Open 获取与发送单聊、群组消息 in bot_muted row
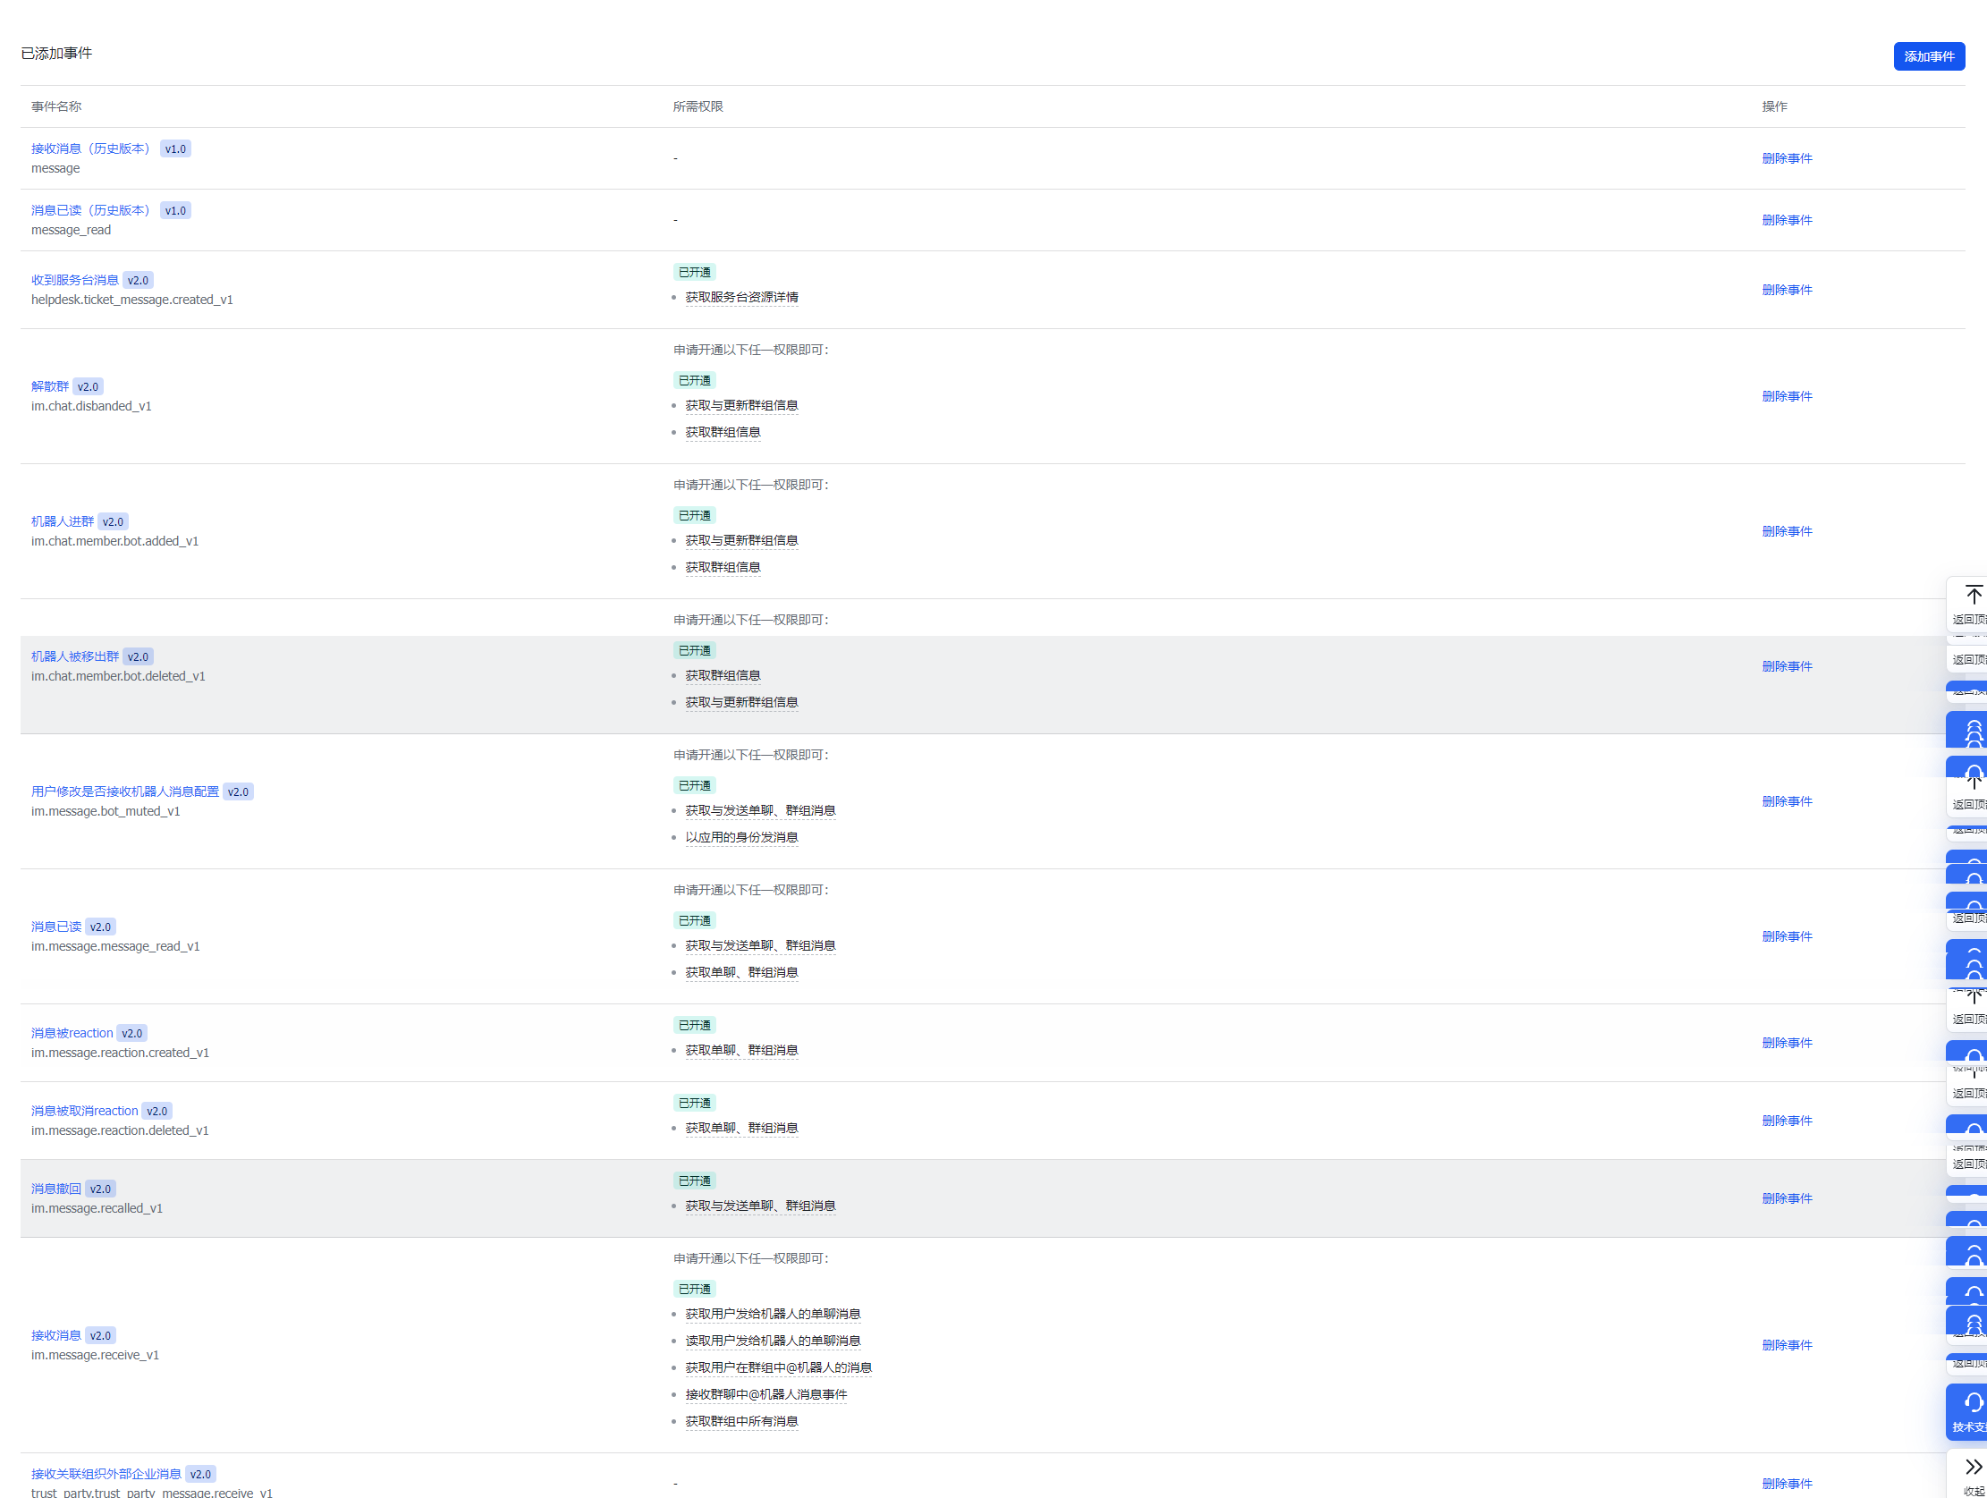 pos(760,810)
